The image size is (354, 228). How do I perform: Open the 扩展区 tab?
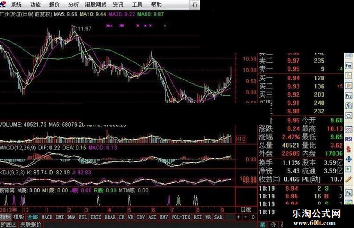click(x=9, y=224)
